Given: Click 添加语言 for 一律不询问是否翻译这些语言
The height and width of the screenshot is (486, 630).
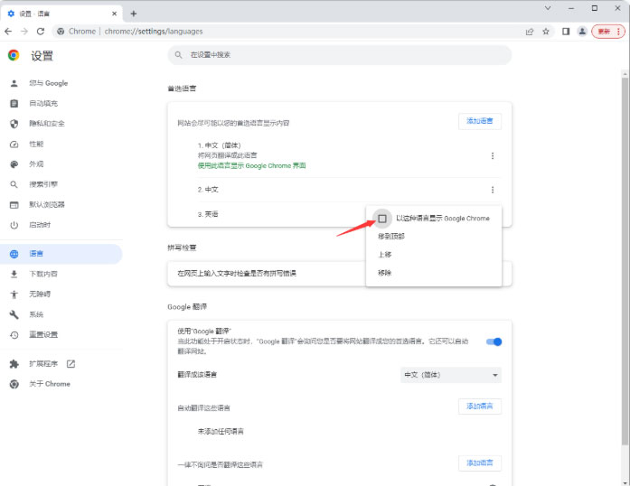Looking at the screenshot, I should [479, 463].
